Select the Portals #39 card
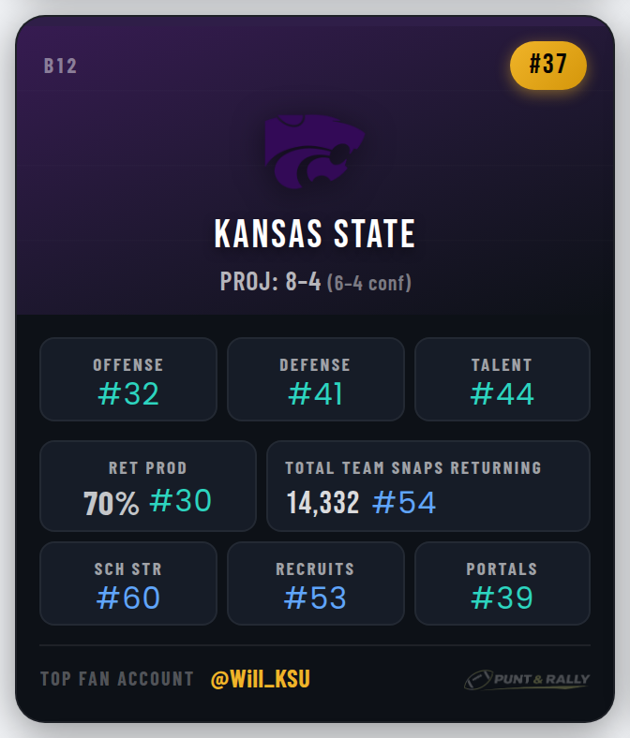 [502, 583]
